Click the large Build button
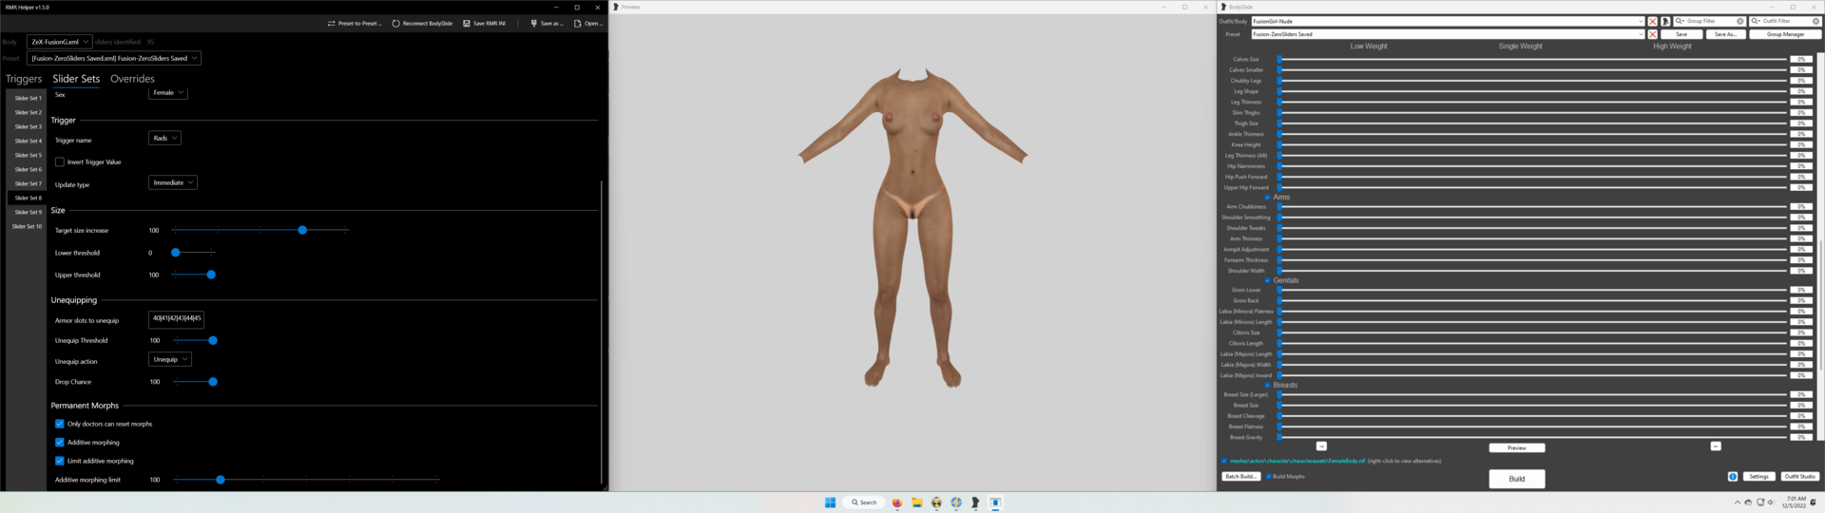 click(x=1517, y=479)
